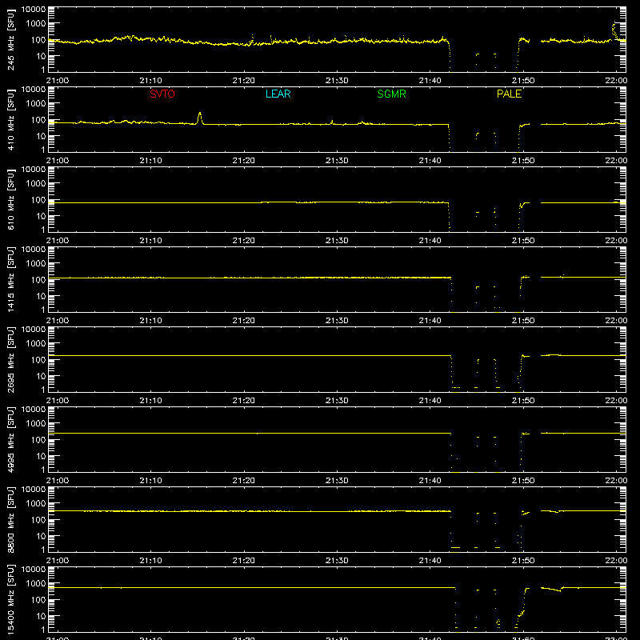Click 21:10 tick label under 610 MHz panel

(150, 241)
